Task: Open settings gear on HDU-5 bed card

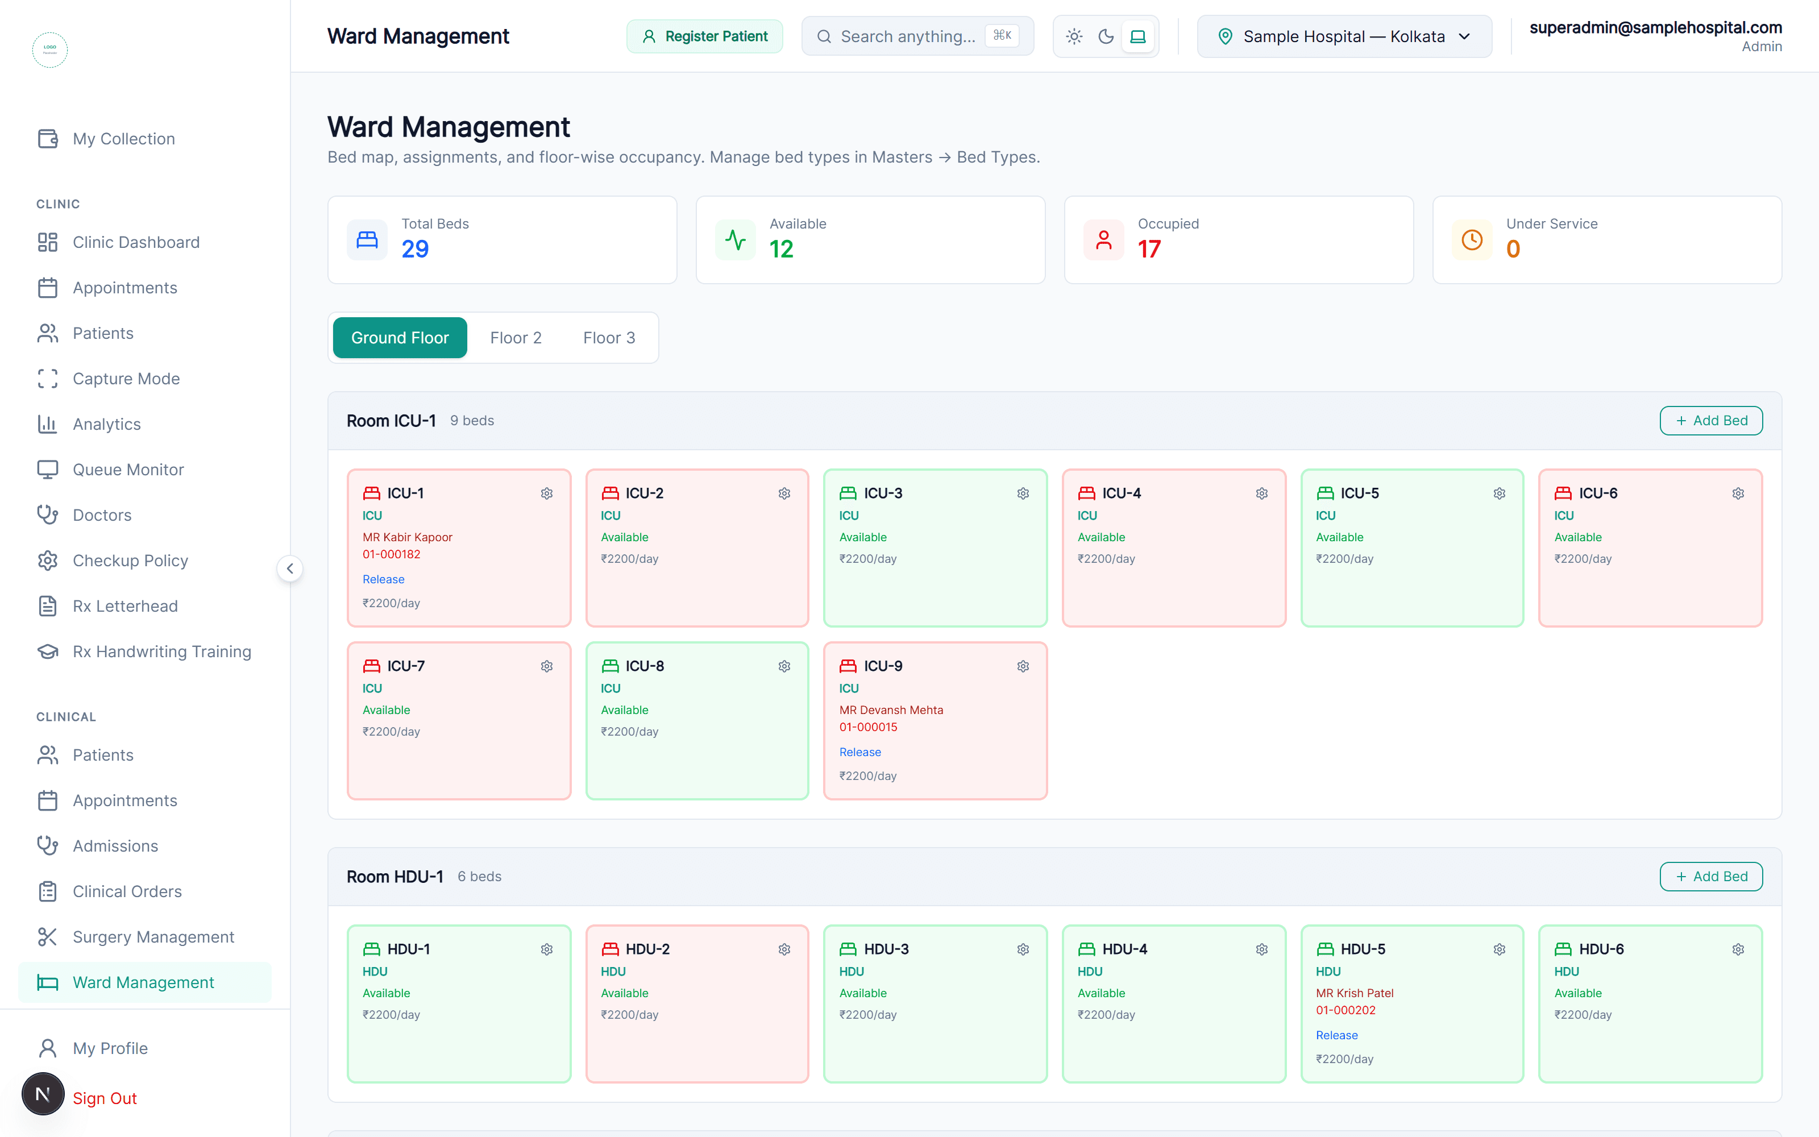Action: (1500, 949)
